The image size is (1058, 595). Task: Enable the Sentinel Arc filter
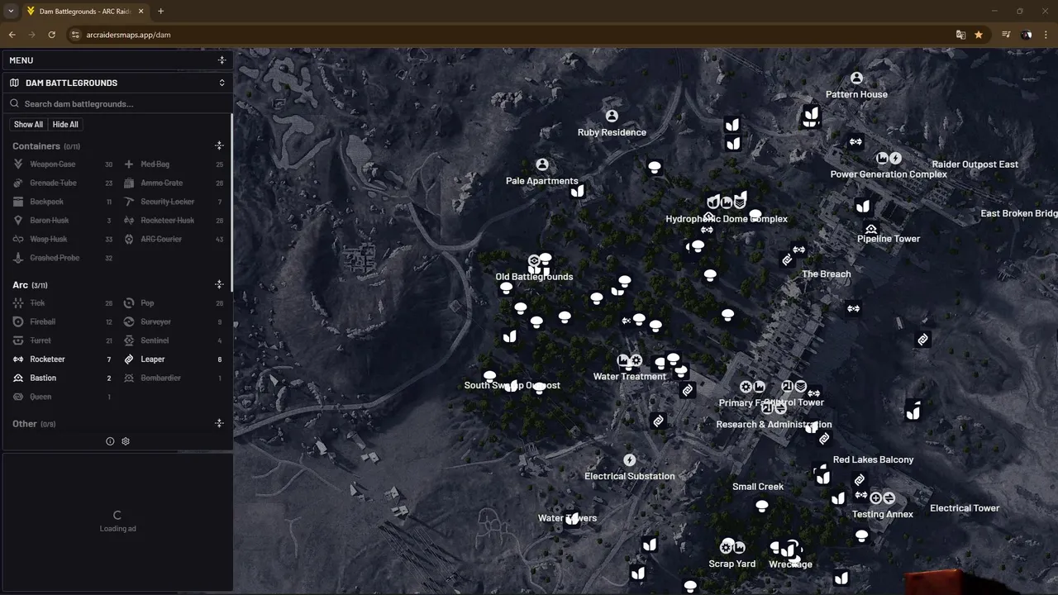point(173,340)
